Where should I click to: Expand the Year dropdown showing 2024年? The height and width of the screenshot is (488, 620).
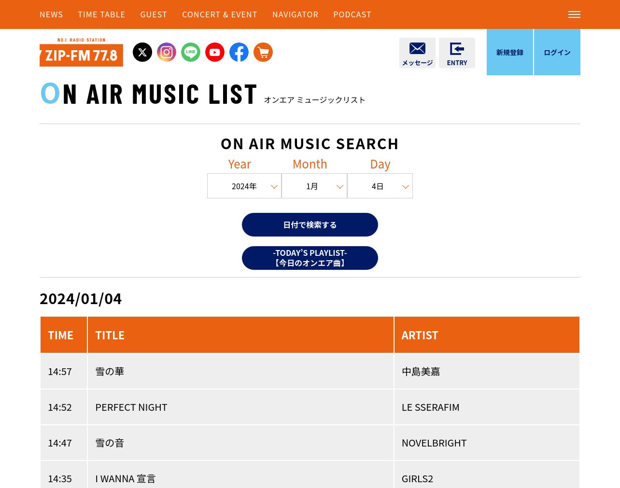(244, 186)
